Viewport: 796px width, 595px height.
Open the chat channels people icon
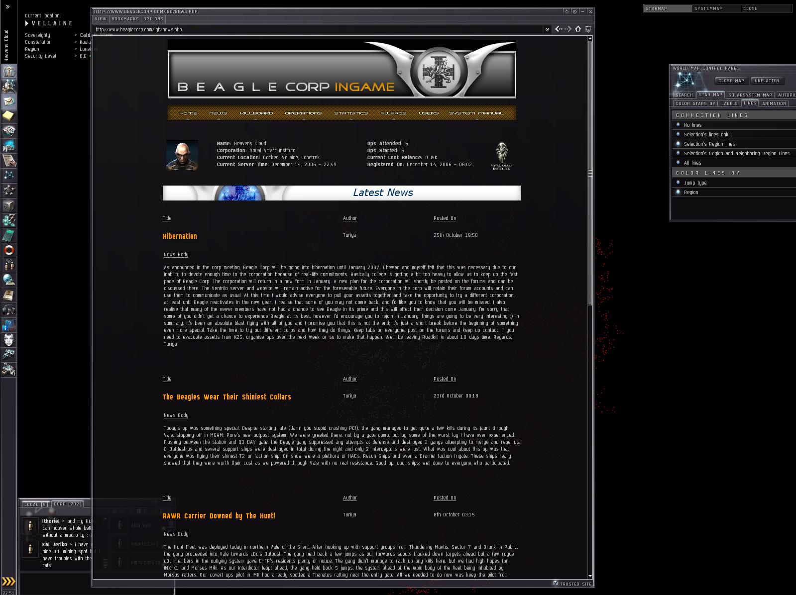coord(9,265)
